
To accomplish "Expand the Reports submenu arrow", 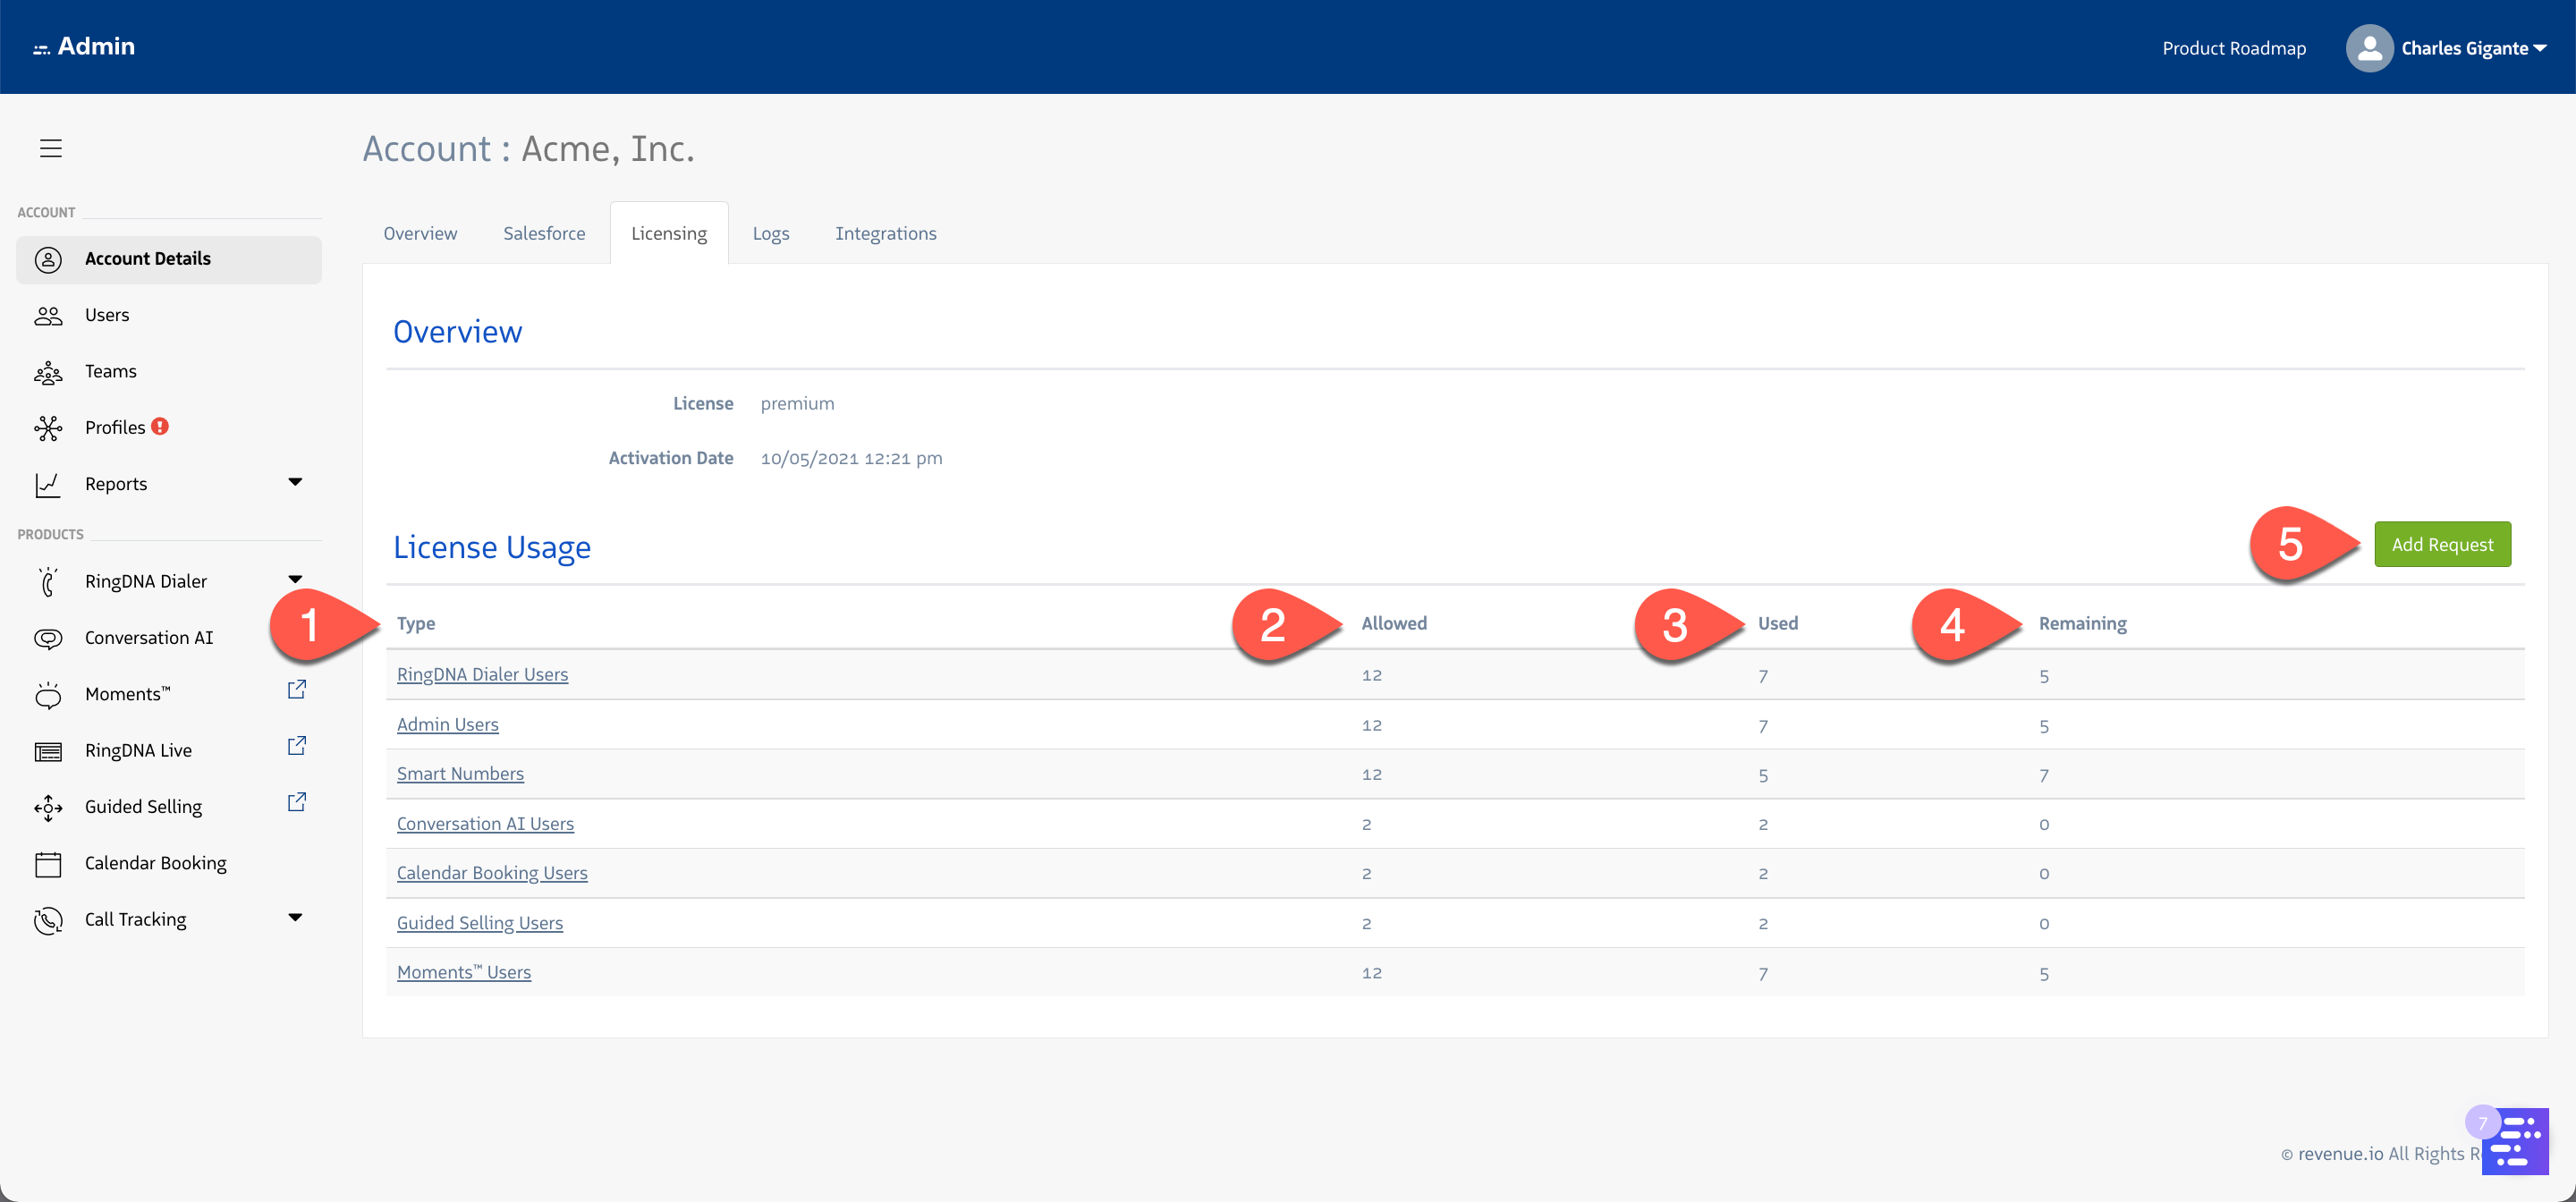I will coord(295,482).
